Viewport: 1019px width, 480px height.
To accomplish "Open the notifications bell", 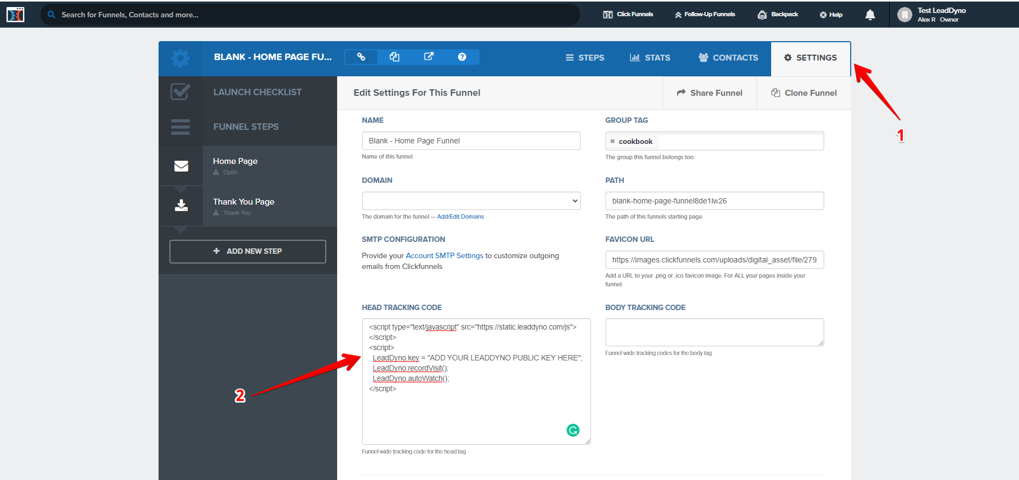I will coord(870,15).
